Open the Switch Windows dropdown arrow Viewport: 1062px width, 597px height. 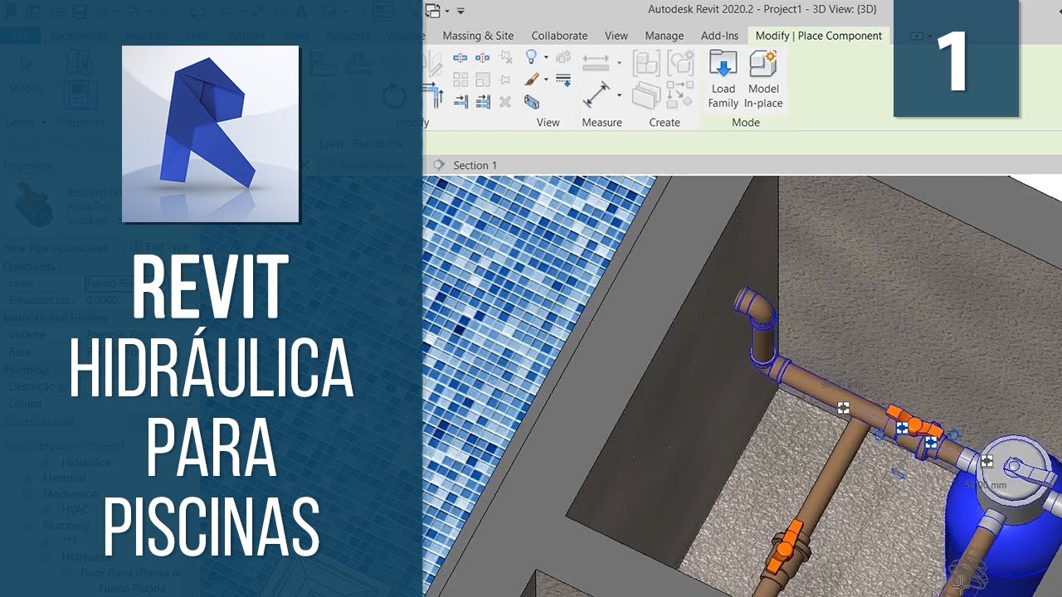[x=446, y=11]
